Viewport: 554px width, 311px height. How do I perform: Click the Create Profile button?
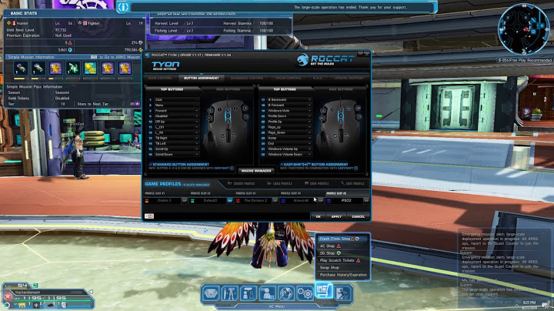click(242, 183)
